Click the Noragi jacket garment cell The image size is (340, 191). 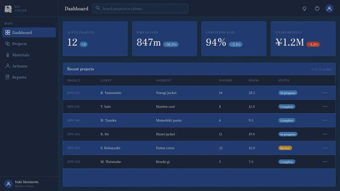[166, 93]
